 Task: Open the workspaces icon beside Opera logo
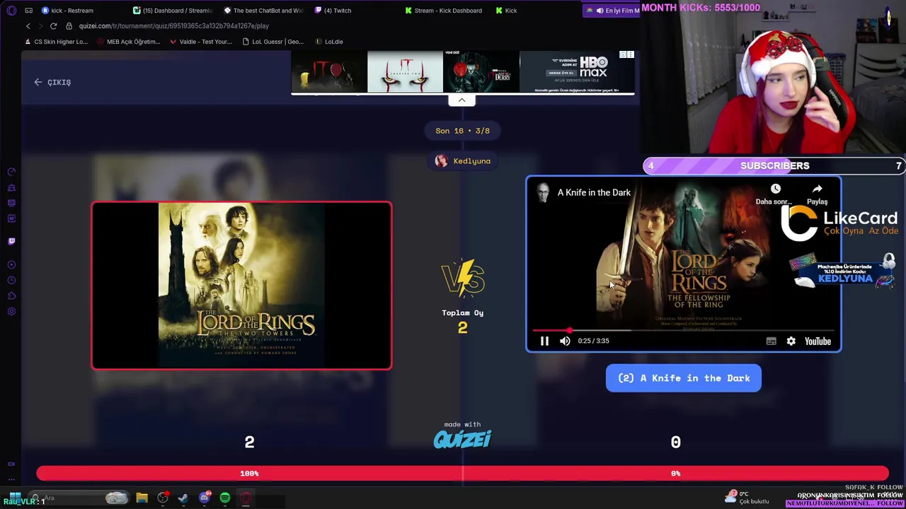(x=28, y=11)
